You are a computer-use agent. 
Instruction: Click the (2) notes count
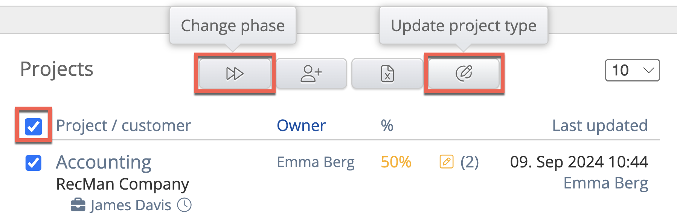pos(470,162)
